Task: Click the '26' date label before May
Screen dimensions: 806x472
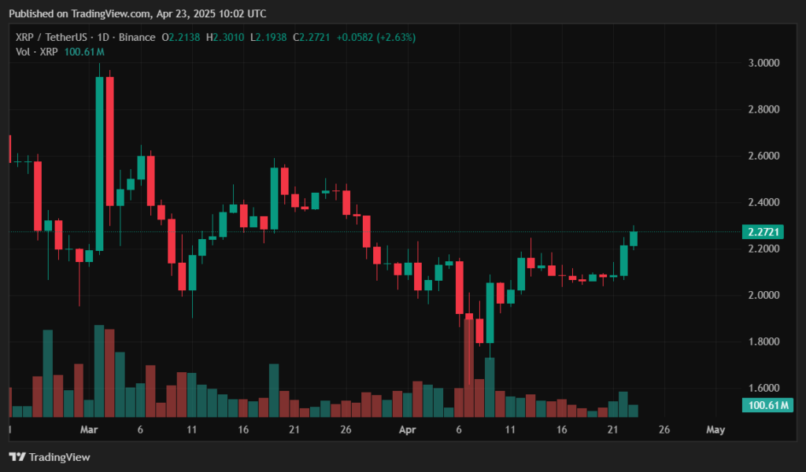Action: (664, 430)
